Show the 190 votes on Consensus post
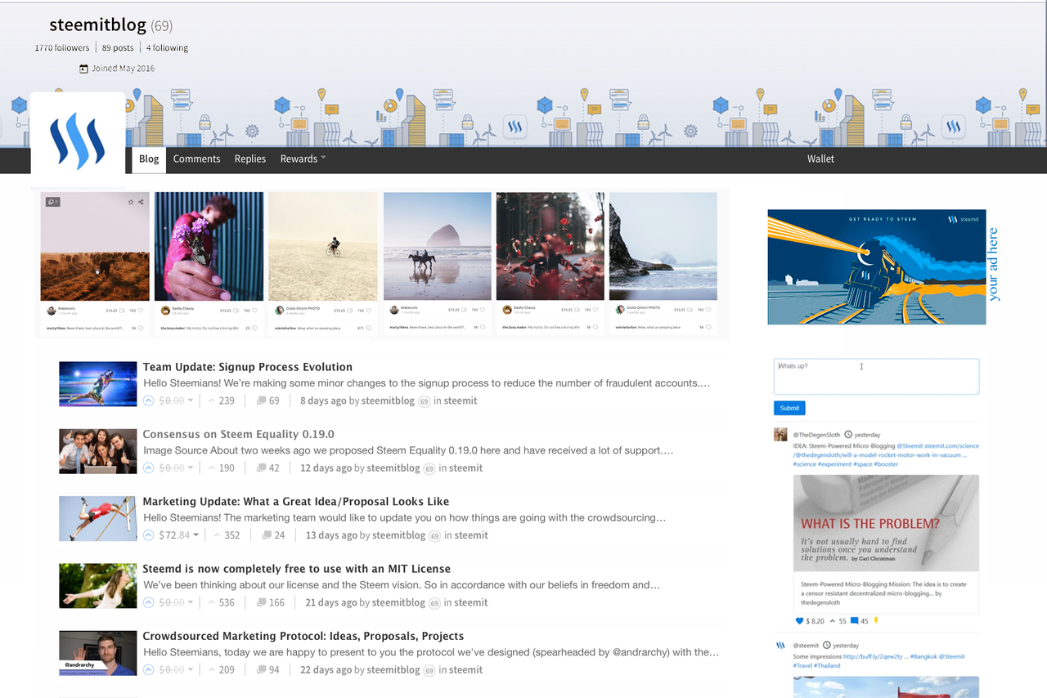Screen dimensions: 1047x698 point(221,468)
